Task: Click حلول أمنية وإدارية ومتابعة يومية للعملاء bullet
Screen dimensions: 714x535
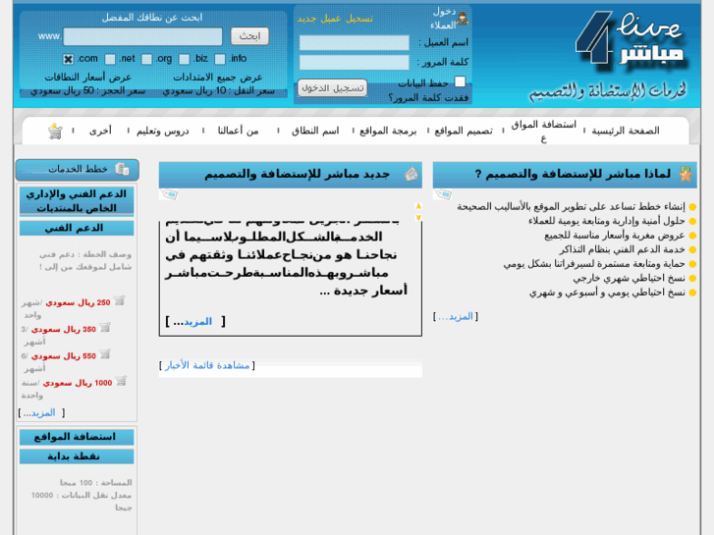Action: (607, 221)
